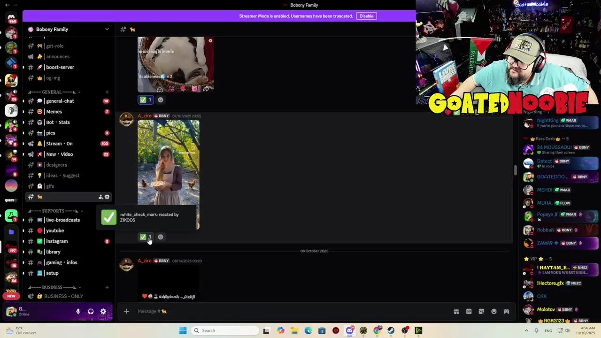
Task: Show hidden system tray icons chevron
Action: click(x=527, y=330)
